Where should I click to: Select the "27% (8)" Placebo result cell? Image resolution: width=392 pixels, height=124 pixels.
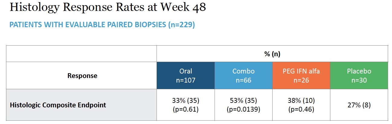click(359, 105)
